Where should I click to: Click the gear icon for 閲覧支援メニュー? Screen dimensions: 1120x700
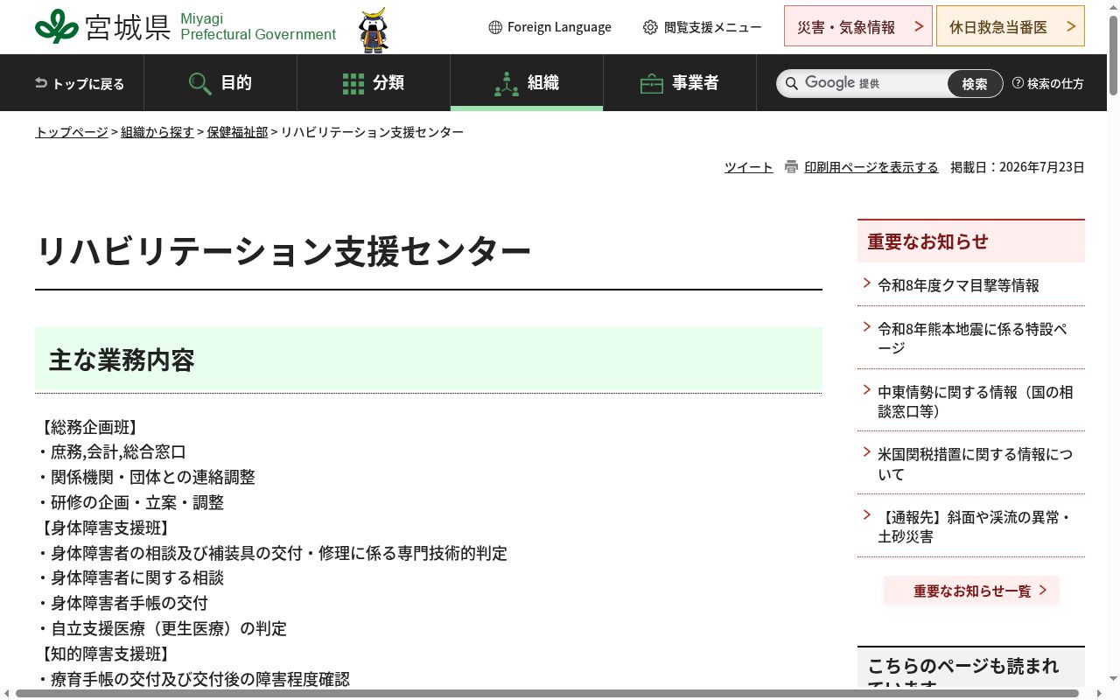[650, 27]
